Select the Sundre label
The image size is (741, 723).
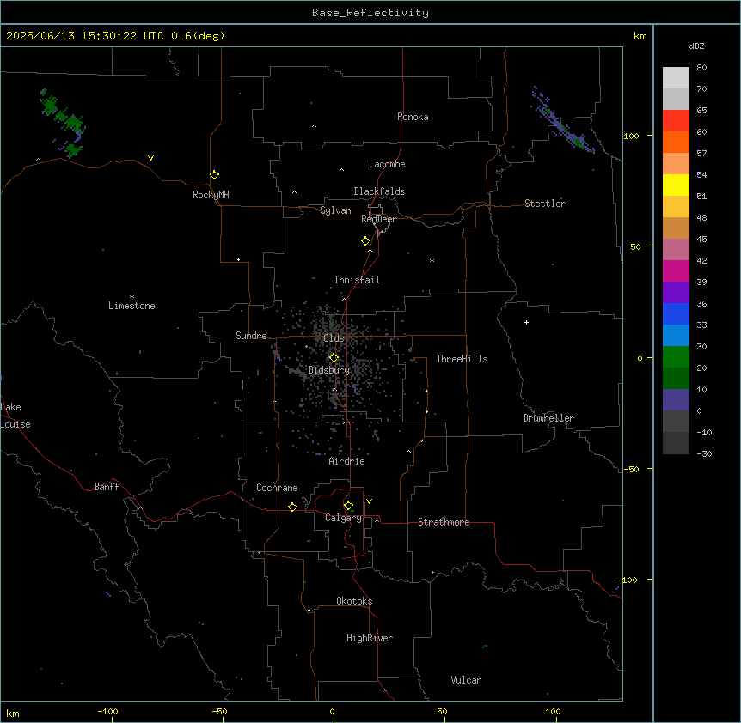tap(251, 336)
